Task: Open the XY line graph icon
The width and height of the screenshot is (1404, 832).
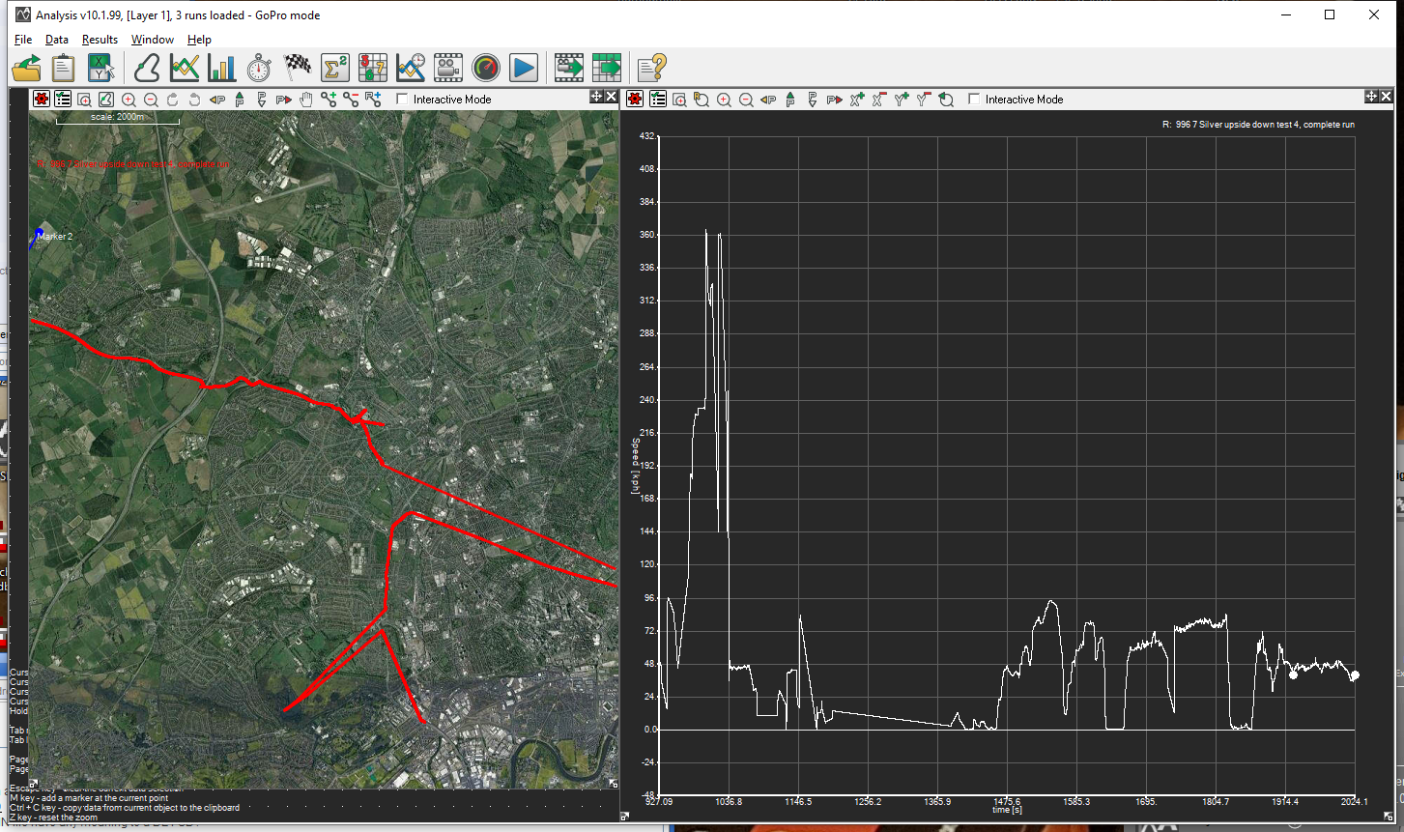Action: [x=185, y=68]
